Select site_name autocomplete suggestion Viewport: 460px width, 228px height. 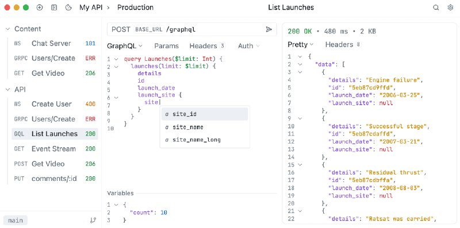pyautogui.click(x=205, y=127)
